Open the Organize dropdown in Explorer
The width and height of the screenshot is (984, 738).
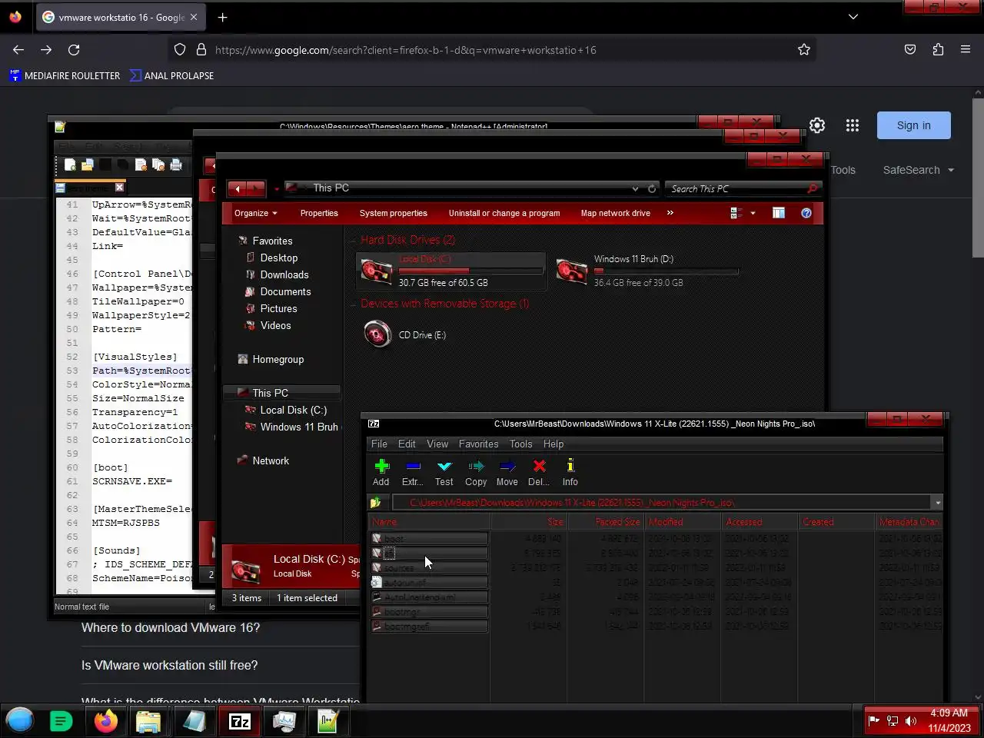(256, 213)
